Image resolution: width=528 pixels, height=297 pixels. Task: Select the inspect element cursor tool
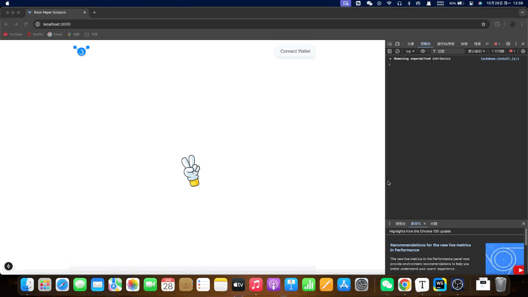[x=390, y=43]
